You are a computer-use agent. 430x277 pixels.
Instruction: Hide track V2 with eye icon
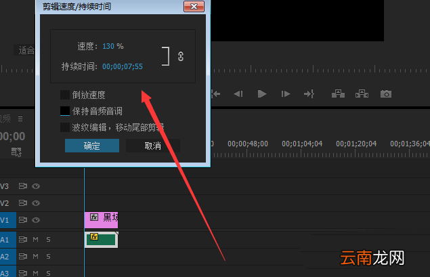click(x=36, y=203)
